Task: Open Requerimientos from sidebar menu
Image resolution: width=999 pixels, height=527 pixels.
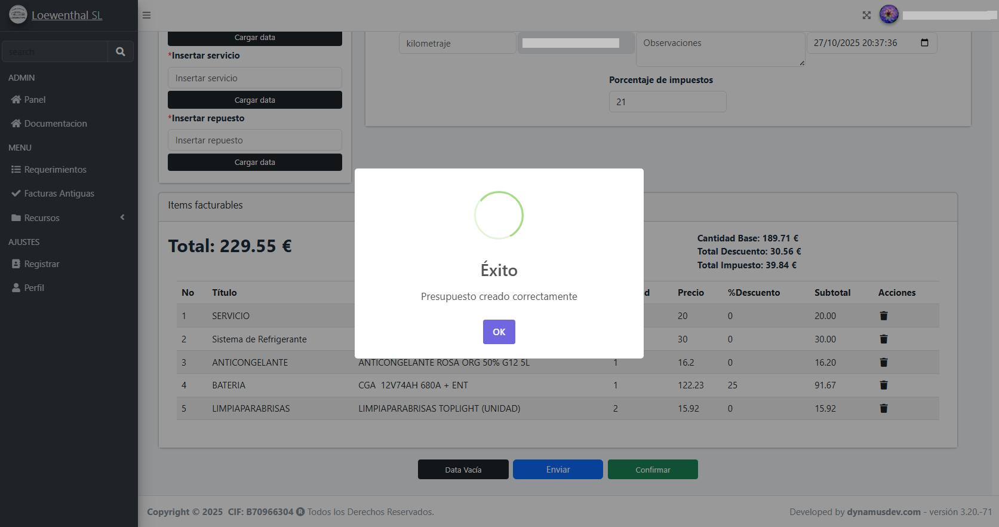Action: (x=55, y=170)
